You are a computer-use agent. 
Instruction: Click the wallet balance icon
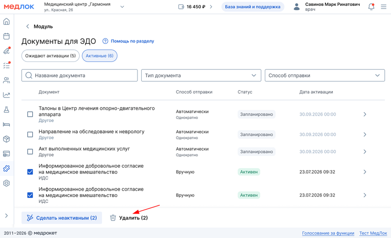(181, 7)
